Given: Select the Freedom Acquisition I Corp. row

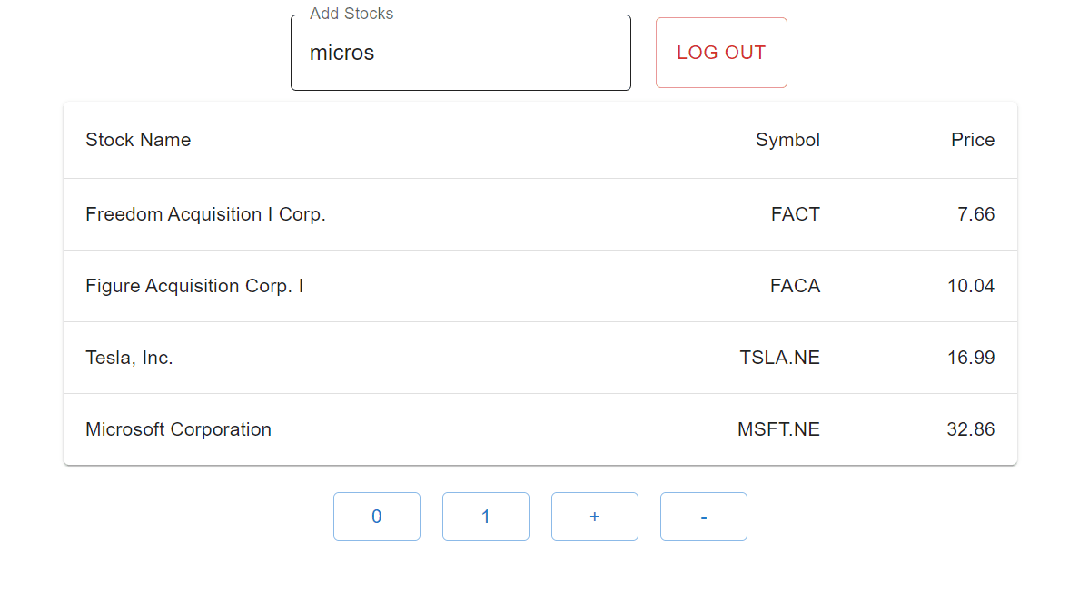Looking at the screenshot, I should [205, 214].
